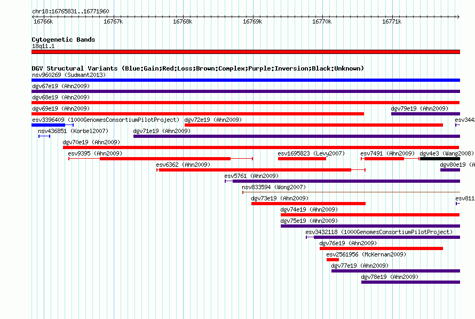The height and width of the screenshot is (319, 475).
Task: Click the 16770k ruler tick label
Action: point(322,21)
